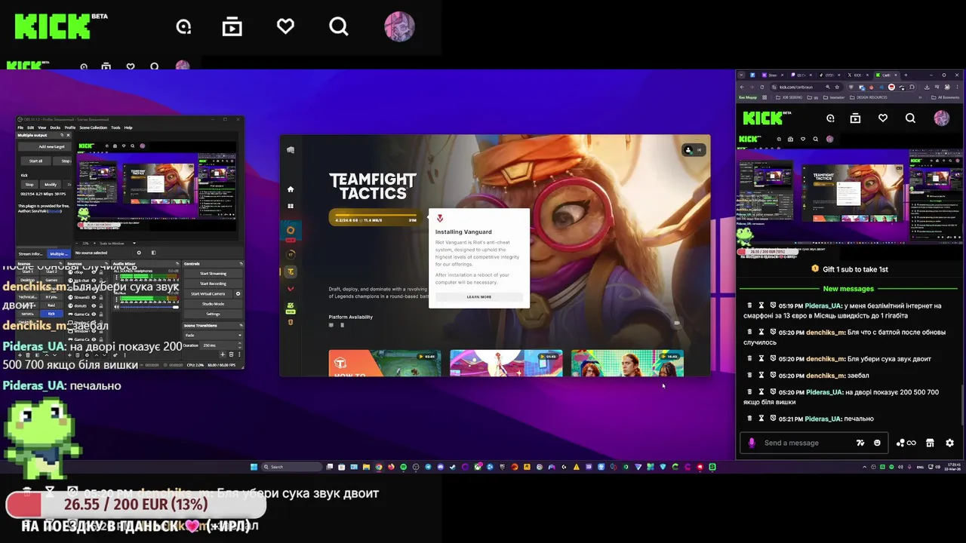Viewport: 966px width, 543px height.
Task: Click kick.com/carlbraun address bar in Chrome
Action: [x=806, y=87]
